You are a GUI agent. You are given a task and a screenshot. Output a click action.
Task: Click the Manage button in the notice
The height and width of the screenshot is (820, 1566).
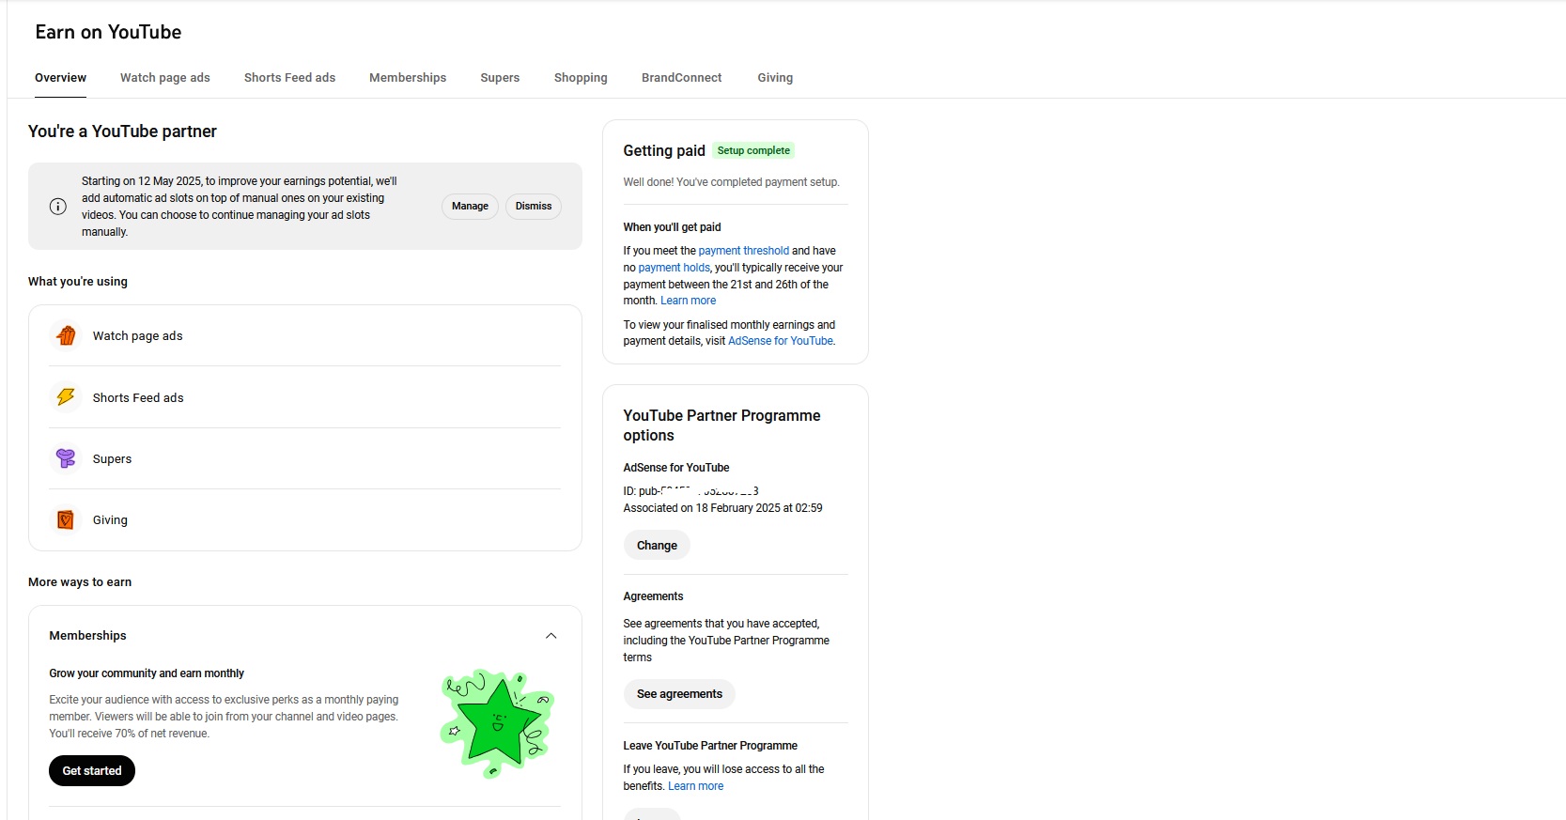click(470, 207)
